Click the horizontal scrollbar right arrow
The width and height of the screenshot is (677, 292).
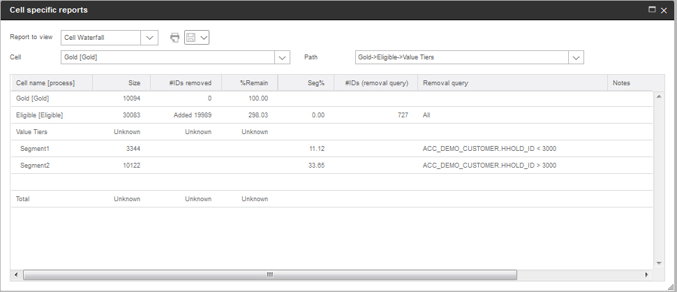click(x=647, y=275)
